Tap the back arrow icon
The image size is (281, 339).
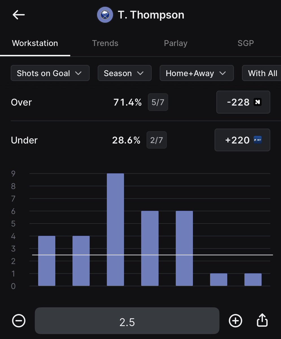[x=19, y=15]
